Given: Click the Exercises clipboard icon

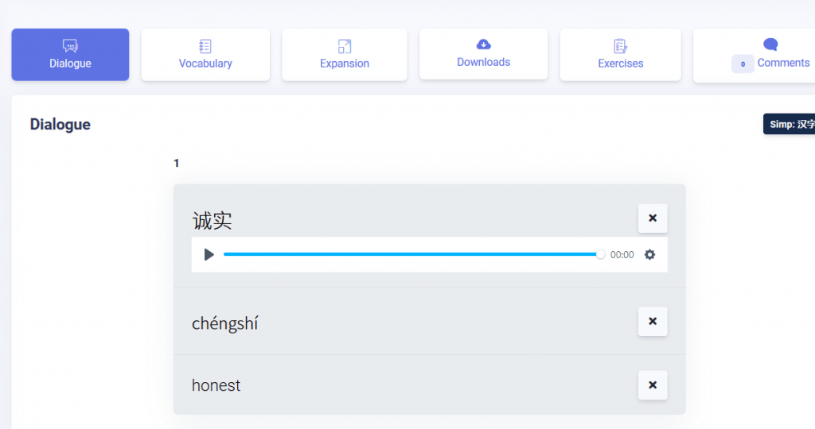Looking at the screenshot, I should [x=621, y=46].
